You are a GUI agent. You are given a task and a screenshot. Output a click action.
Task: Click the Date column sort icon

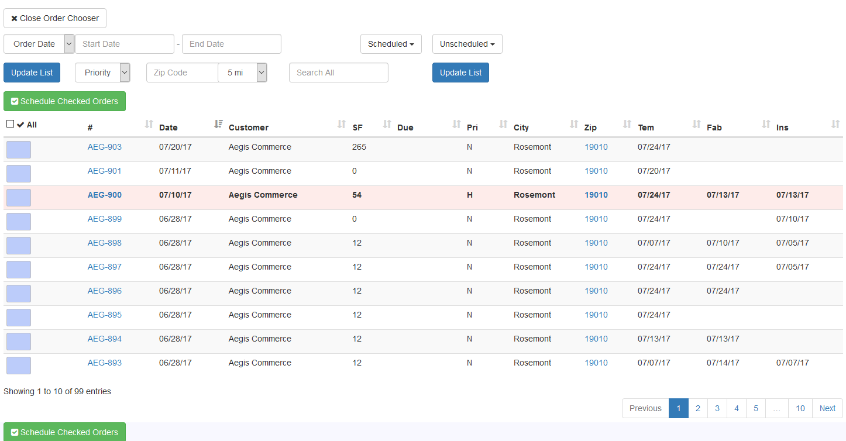click(219, 124)
